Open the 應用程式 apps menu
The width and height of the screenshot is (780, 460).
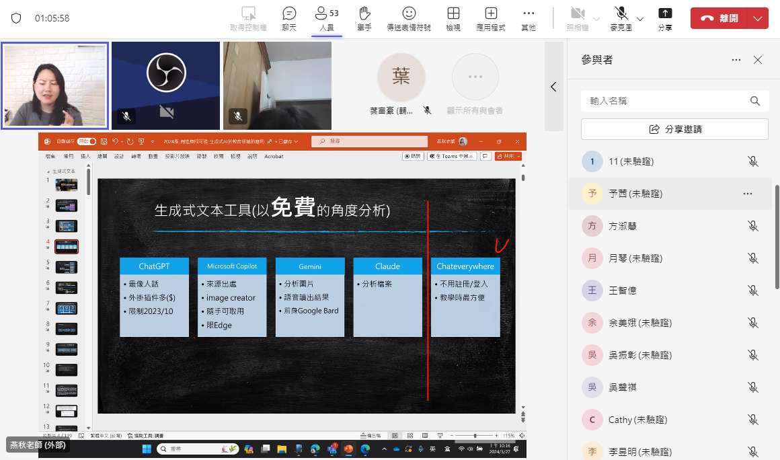point(490,19)
